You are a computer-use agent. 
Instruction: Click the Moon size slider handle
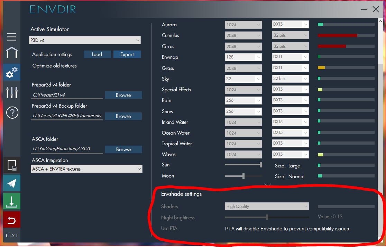(243, 176)
